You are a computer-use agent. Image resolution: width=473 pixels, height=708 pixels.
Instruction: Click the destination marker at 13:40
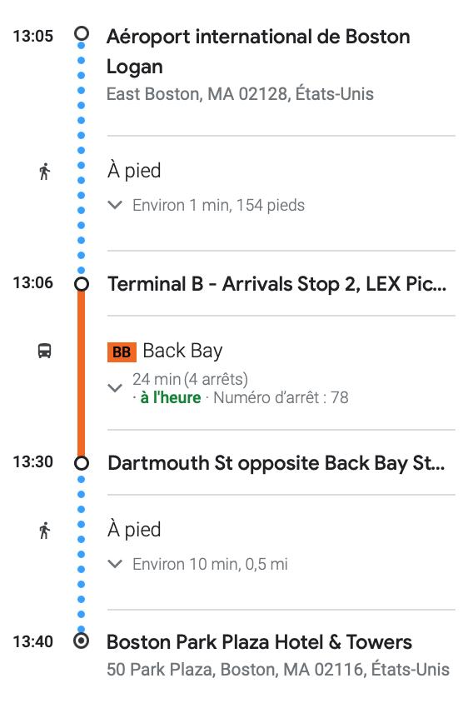click(82, 641)
